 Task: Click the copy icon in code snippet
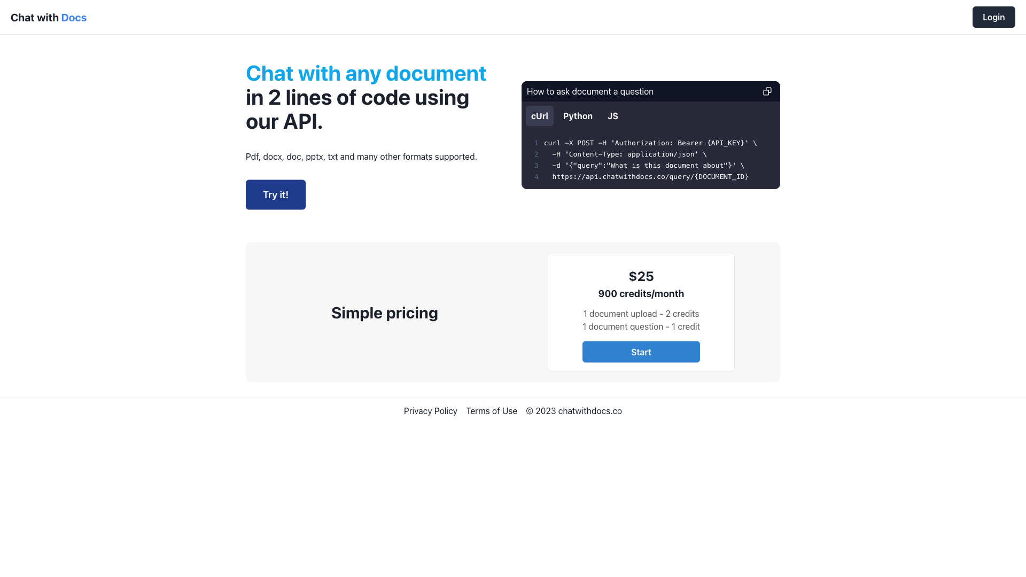[767, 91]
